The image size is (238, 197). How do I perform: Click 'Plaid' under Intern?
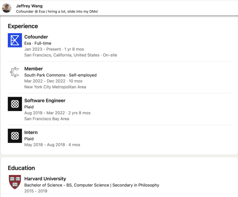tap(29, 139)
